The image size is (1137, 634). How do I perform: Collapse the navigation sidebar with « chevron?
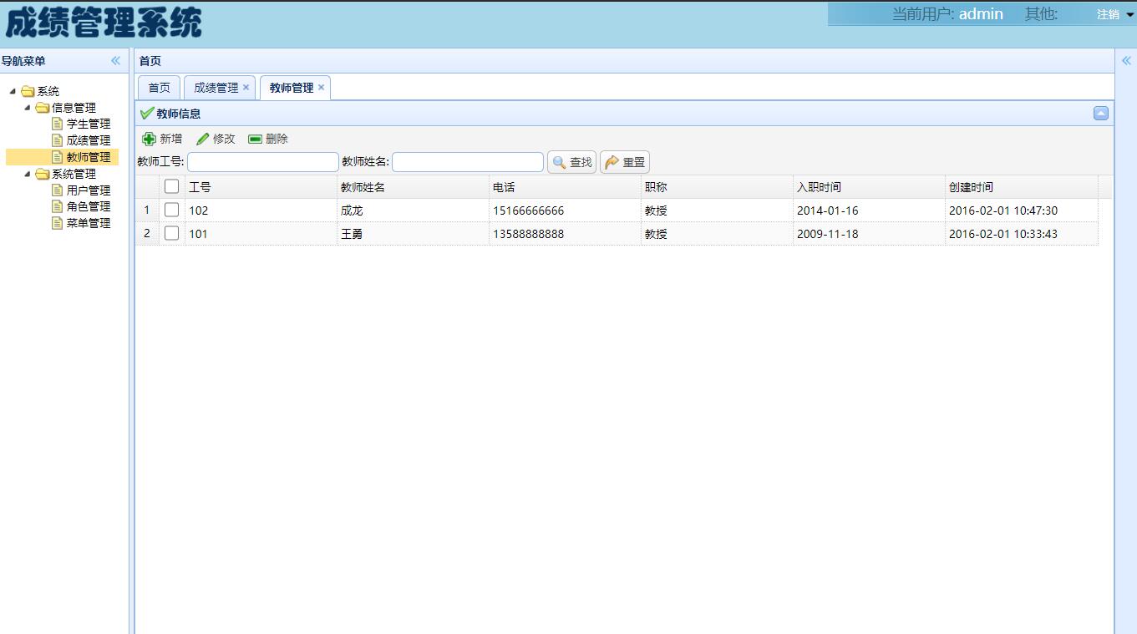116,60
